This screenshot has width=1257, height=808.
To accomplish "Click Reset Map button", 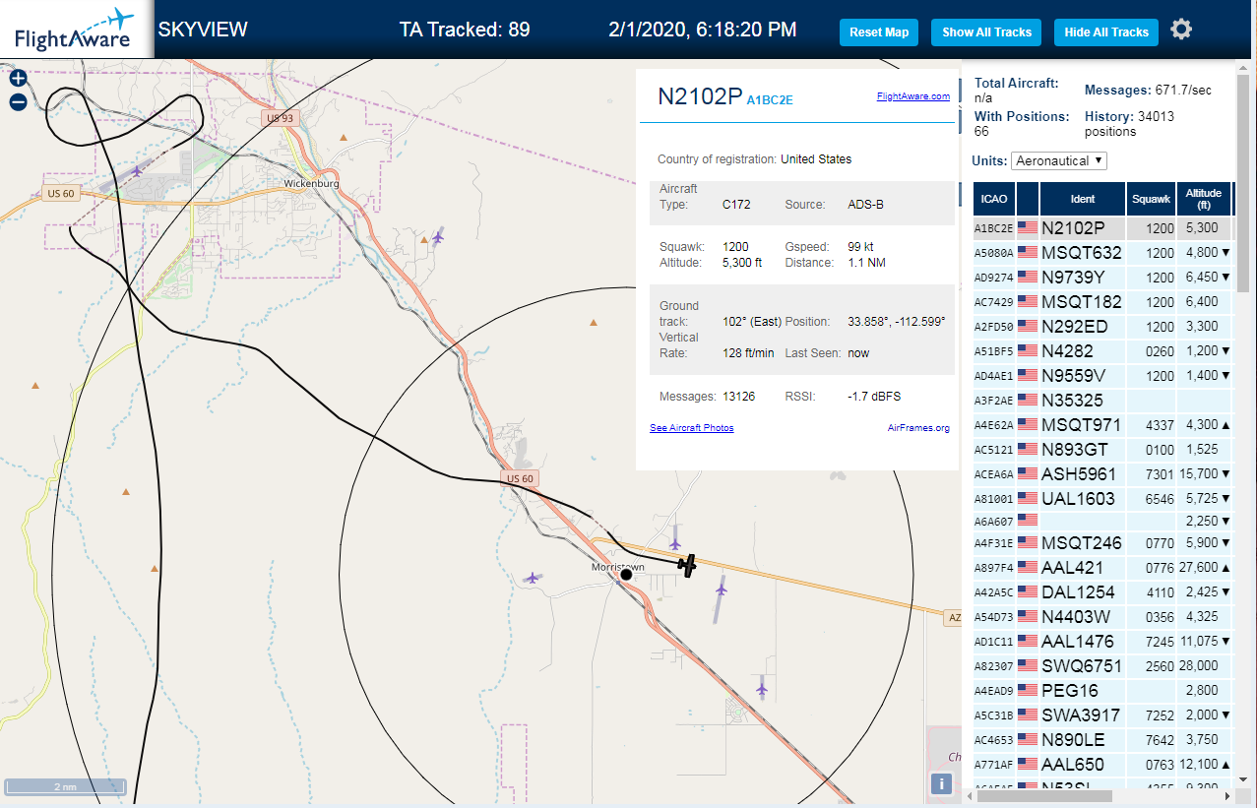I will coord(879,31).
